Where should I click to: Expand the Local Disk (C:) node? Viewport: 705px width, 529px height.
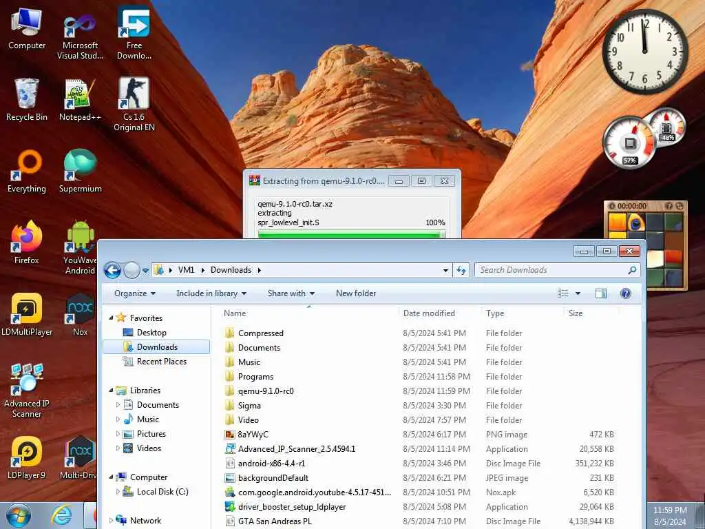click(x=118, y=492)
